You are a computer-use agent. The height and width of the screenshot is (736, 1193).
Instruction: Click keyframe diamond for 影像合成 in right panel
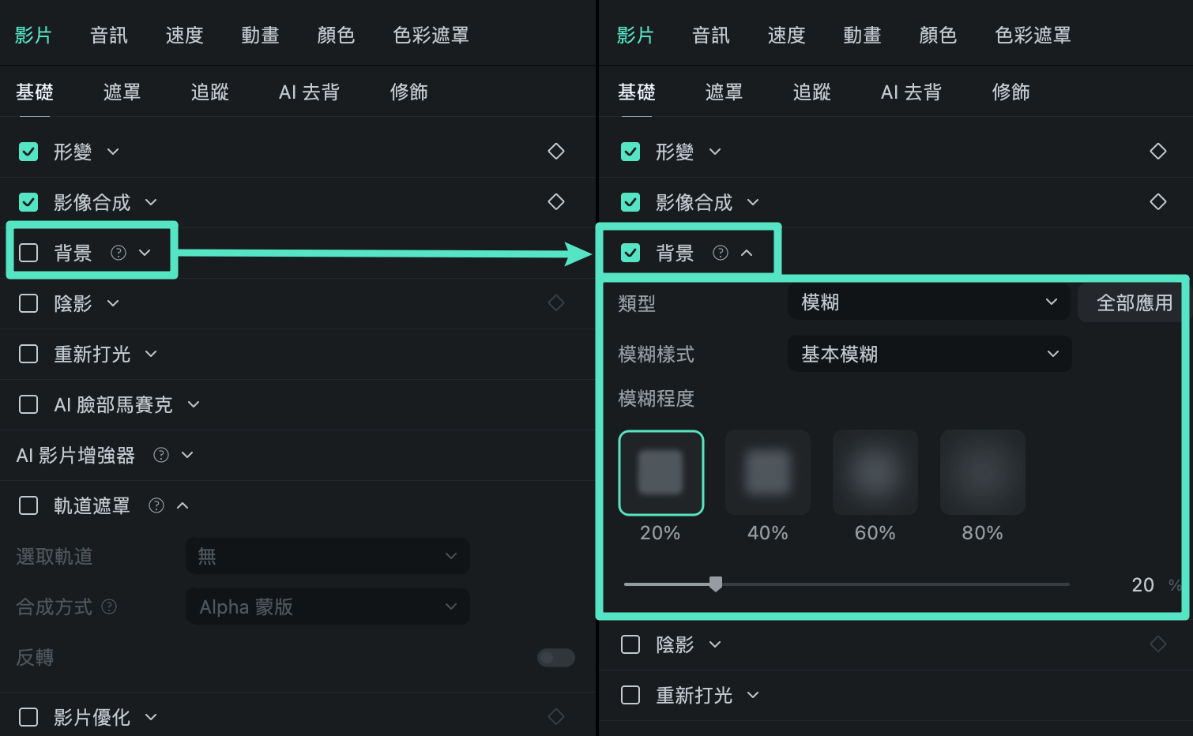pyautogui.click(x=1158, y=201)
